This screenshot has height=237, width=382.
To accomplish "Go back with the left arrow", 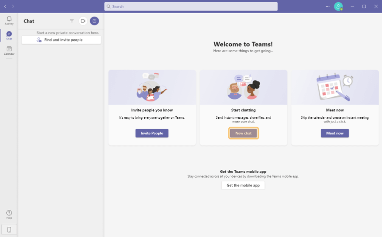I will 5,6.
